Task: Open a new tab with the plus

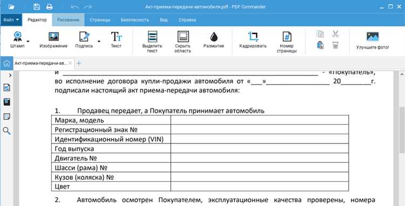Action: (79, 64)
